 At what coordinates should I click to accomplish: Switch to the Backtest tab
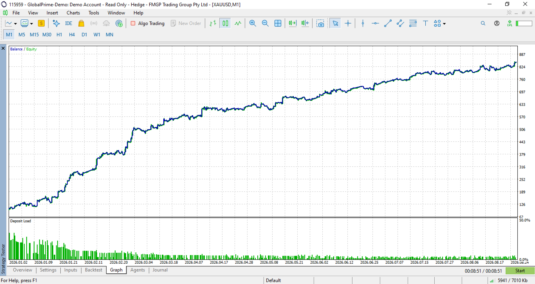(94, 270)
